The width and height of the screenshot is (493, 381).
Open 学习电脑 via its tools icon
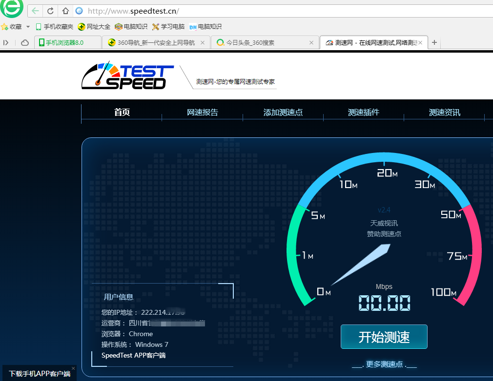pos(155,27)
